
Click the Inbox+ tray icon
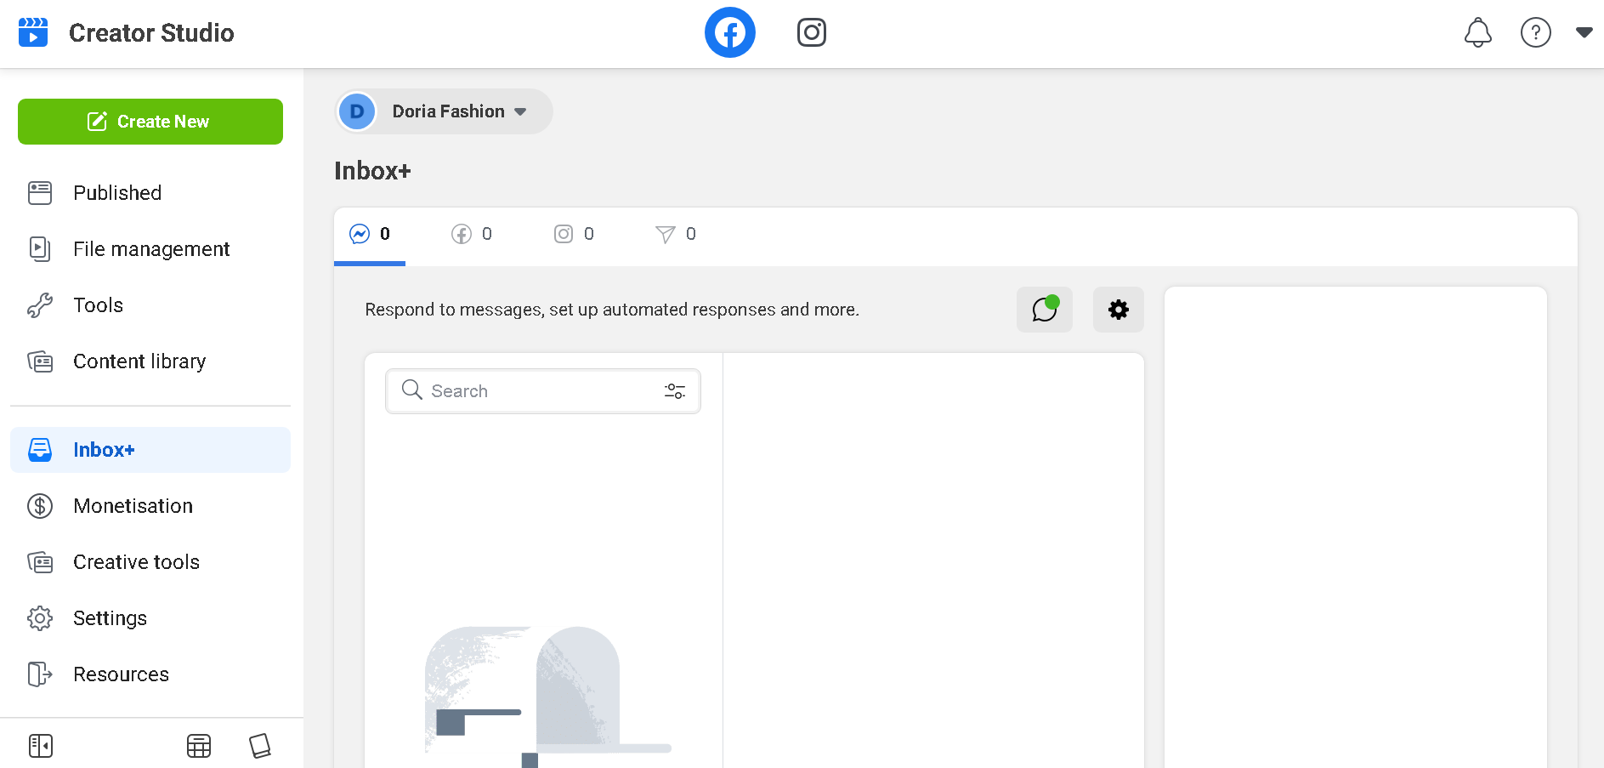point(40,450)
